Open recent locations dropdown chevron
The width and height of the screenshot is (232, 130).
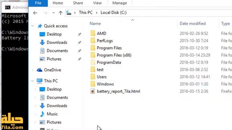(x=53, y=13)
